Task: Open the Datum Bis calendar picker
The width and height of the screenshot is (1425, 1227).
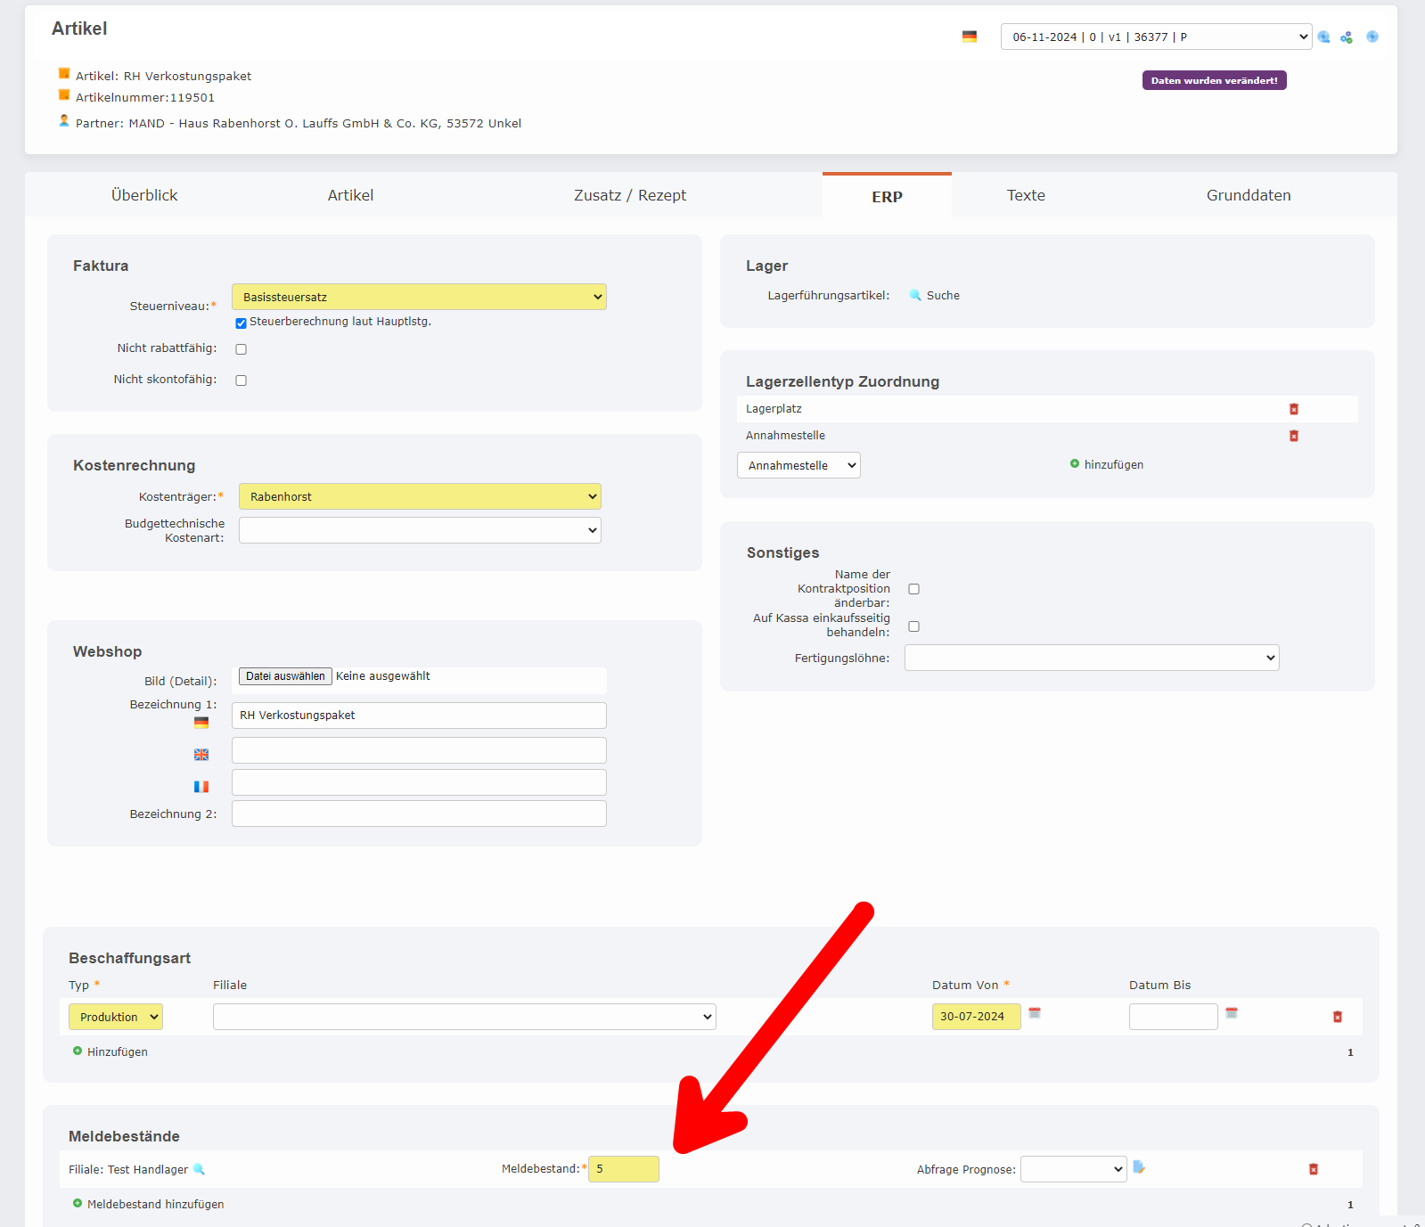Action: coord(1232,1013)
